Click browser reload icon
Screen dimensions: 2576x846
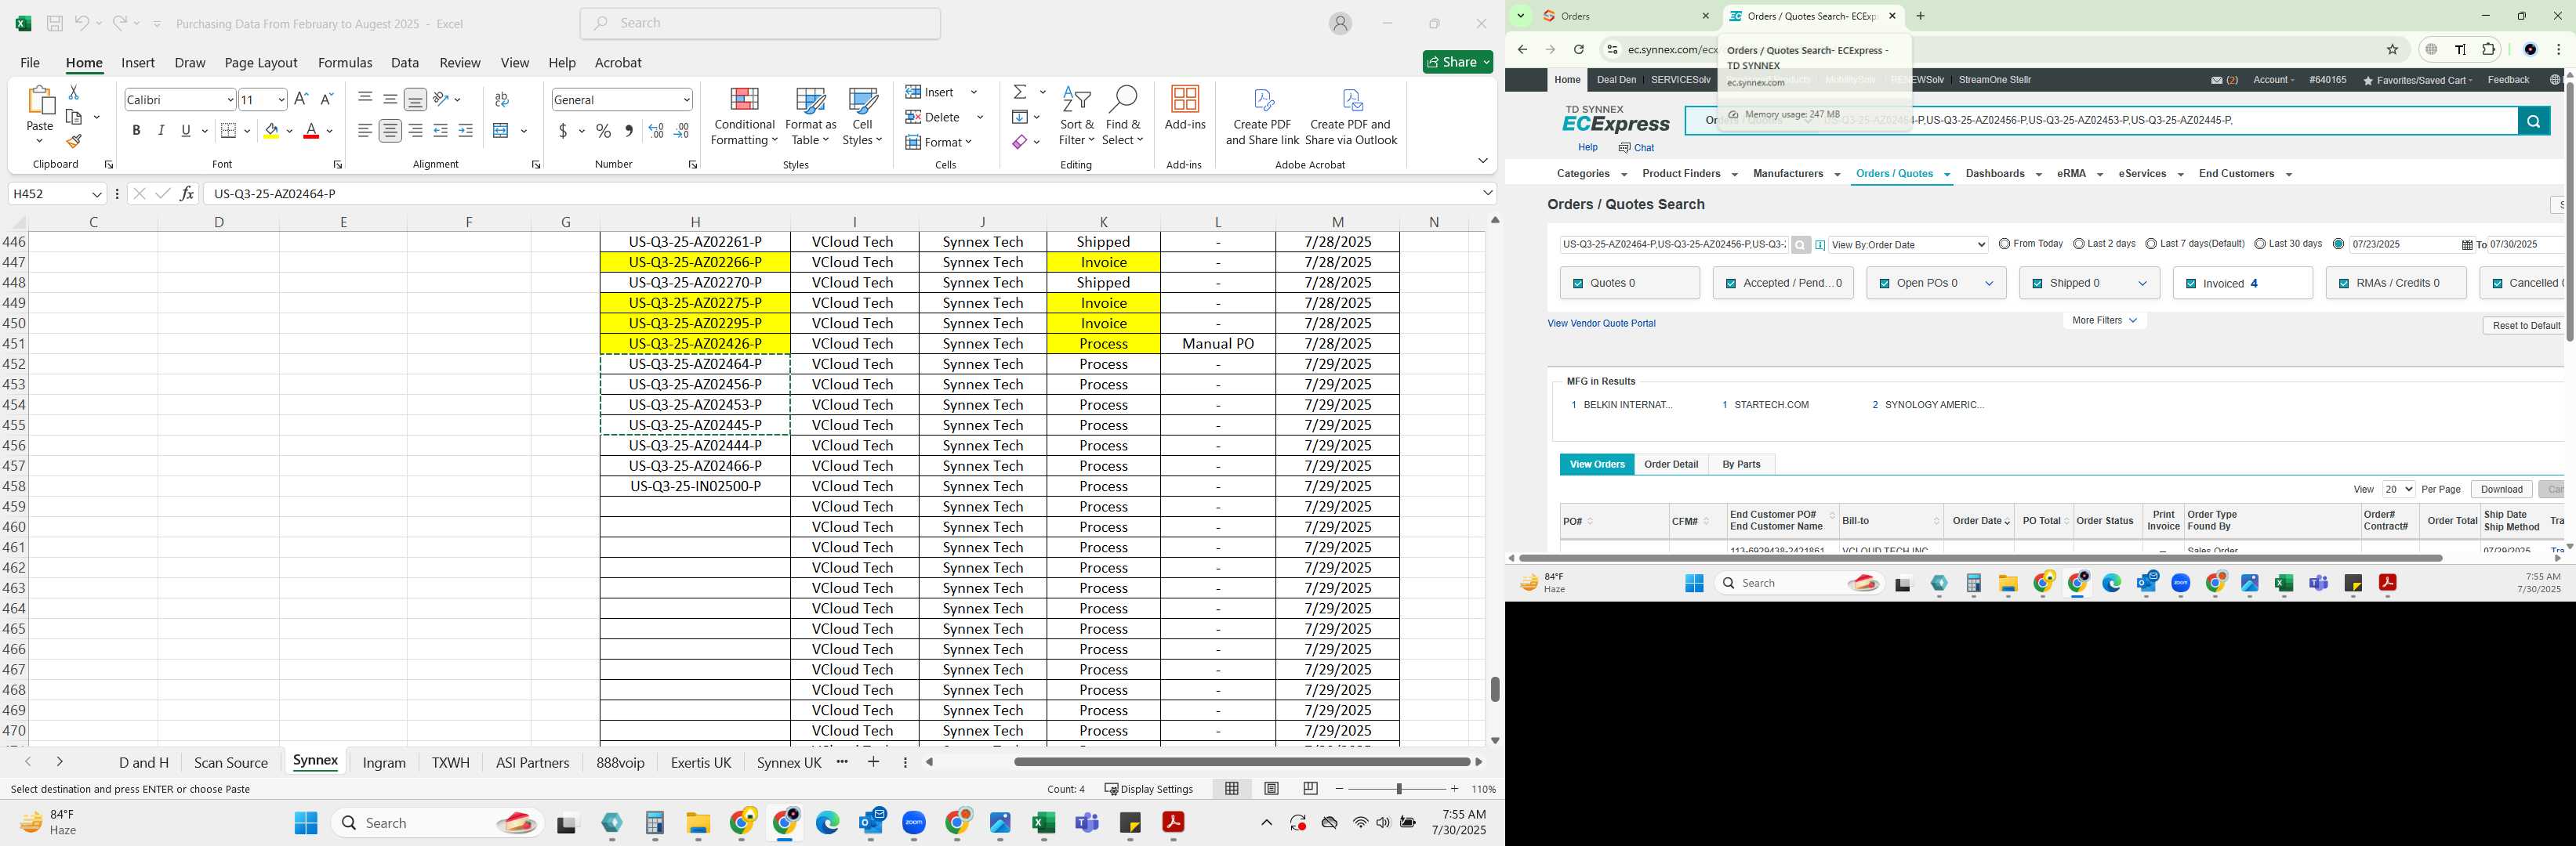pyautogui.click(x=1579, y=50)
